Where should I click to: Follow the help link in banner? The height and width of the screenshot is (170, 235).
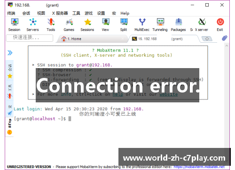[118, 94]
